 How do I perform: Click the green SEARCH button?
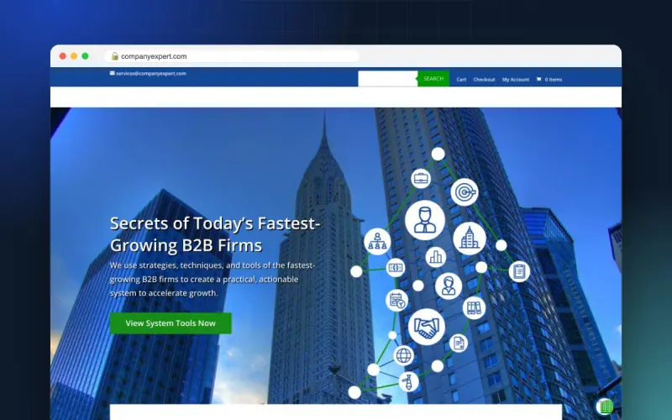tap(433, 79)
